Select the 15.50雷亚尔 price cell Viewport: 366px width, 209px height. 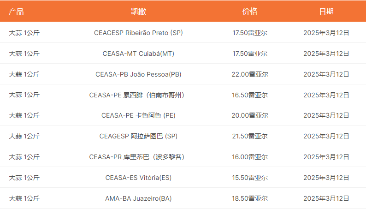tap(250, 178)
